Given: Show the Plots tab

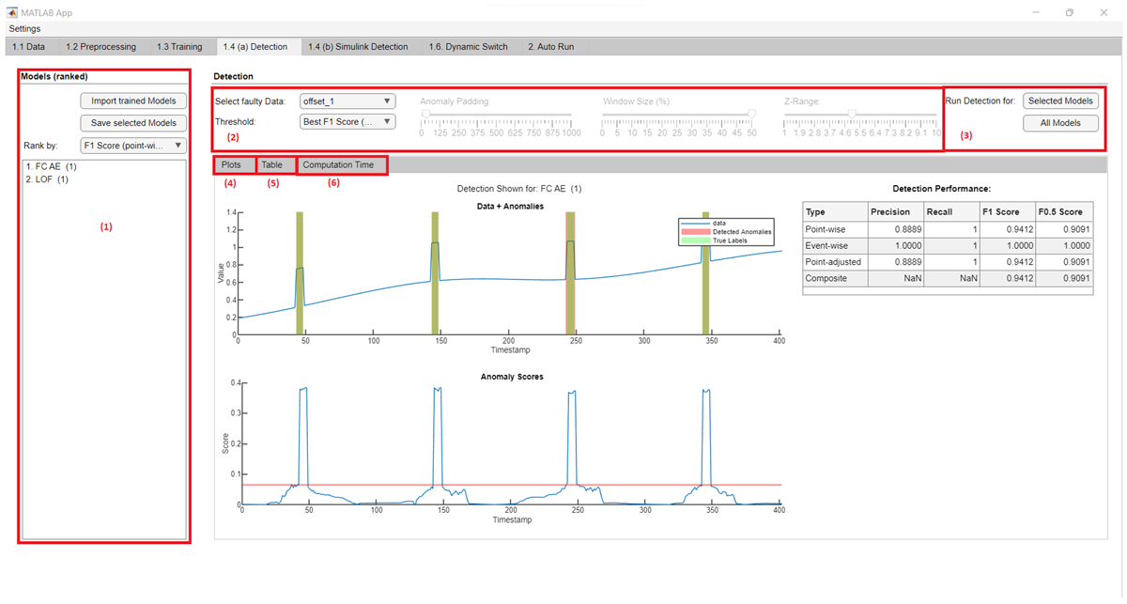Looking at the screenshot, I should coord(231,164).
